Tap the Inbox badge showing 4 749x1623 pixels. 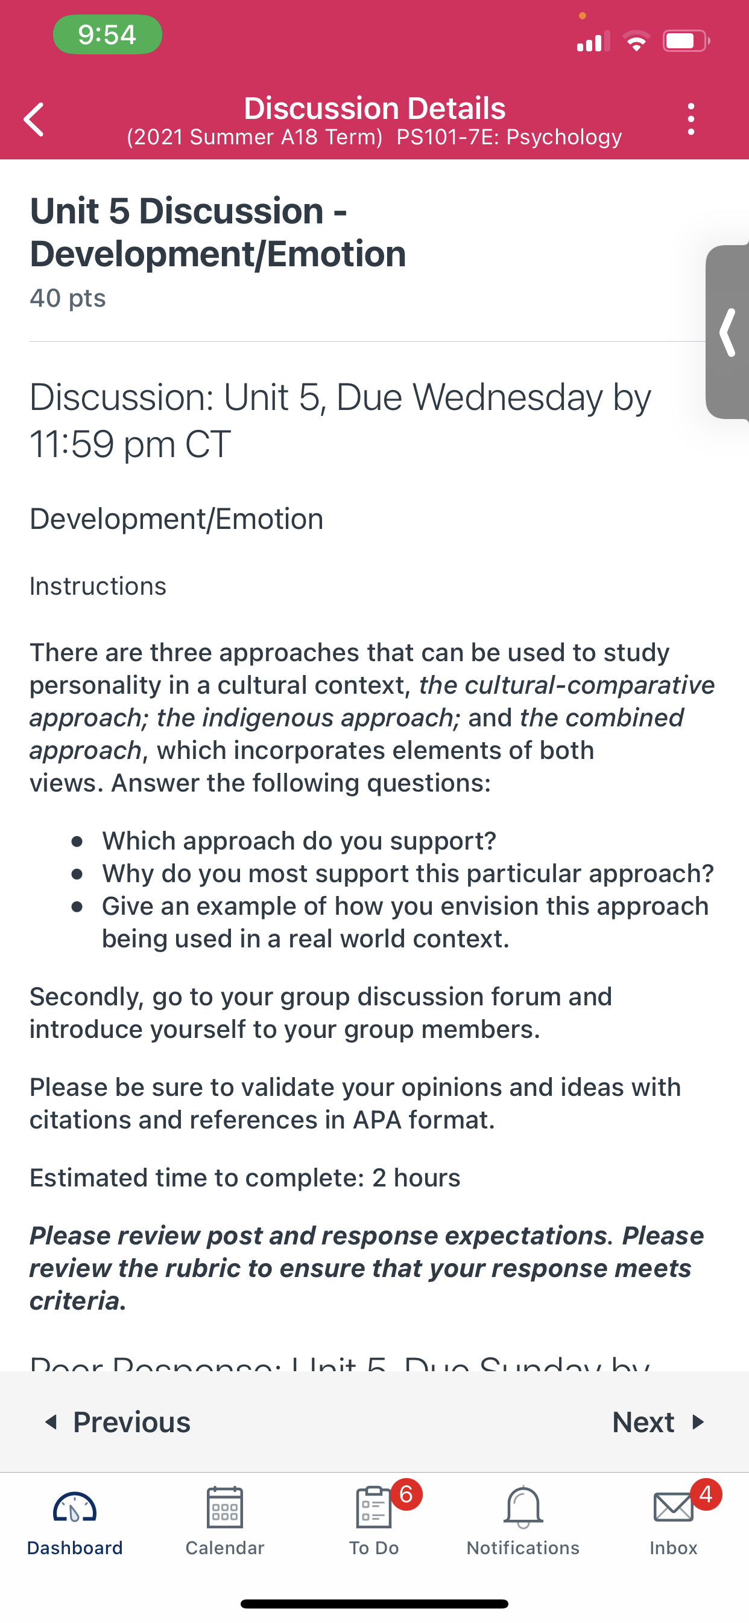pos(706,1494)
